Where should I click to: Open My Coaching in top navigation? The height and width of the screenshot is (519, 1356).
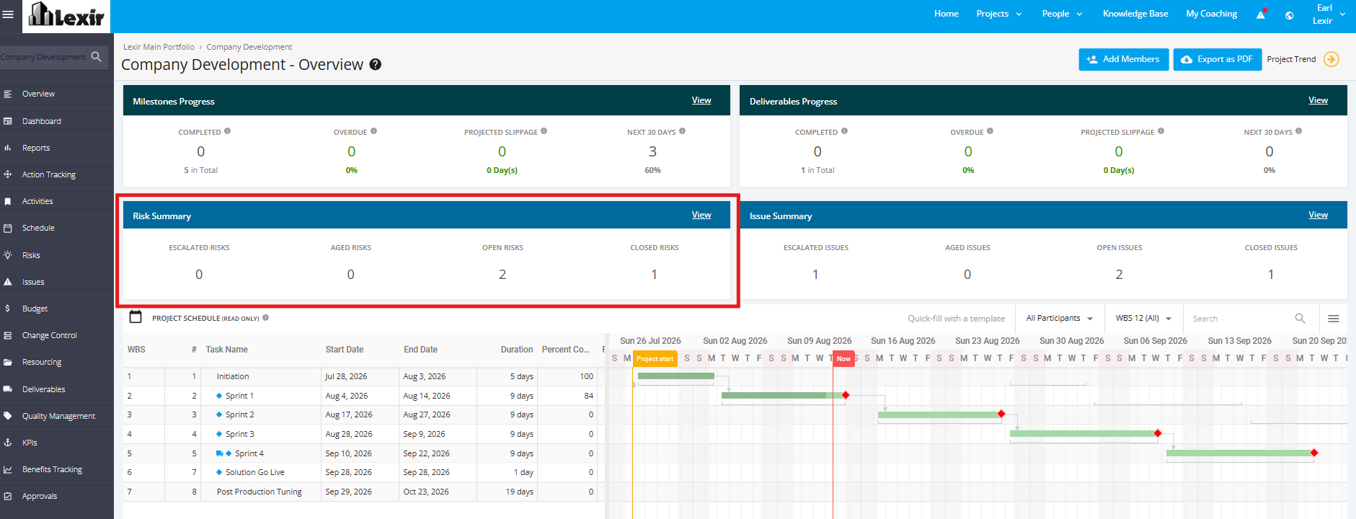[x=1211, y=14]
